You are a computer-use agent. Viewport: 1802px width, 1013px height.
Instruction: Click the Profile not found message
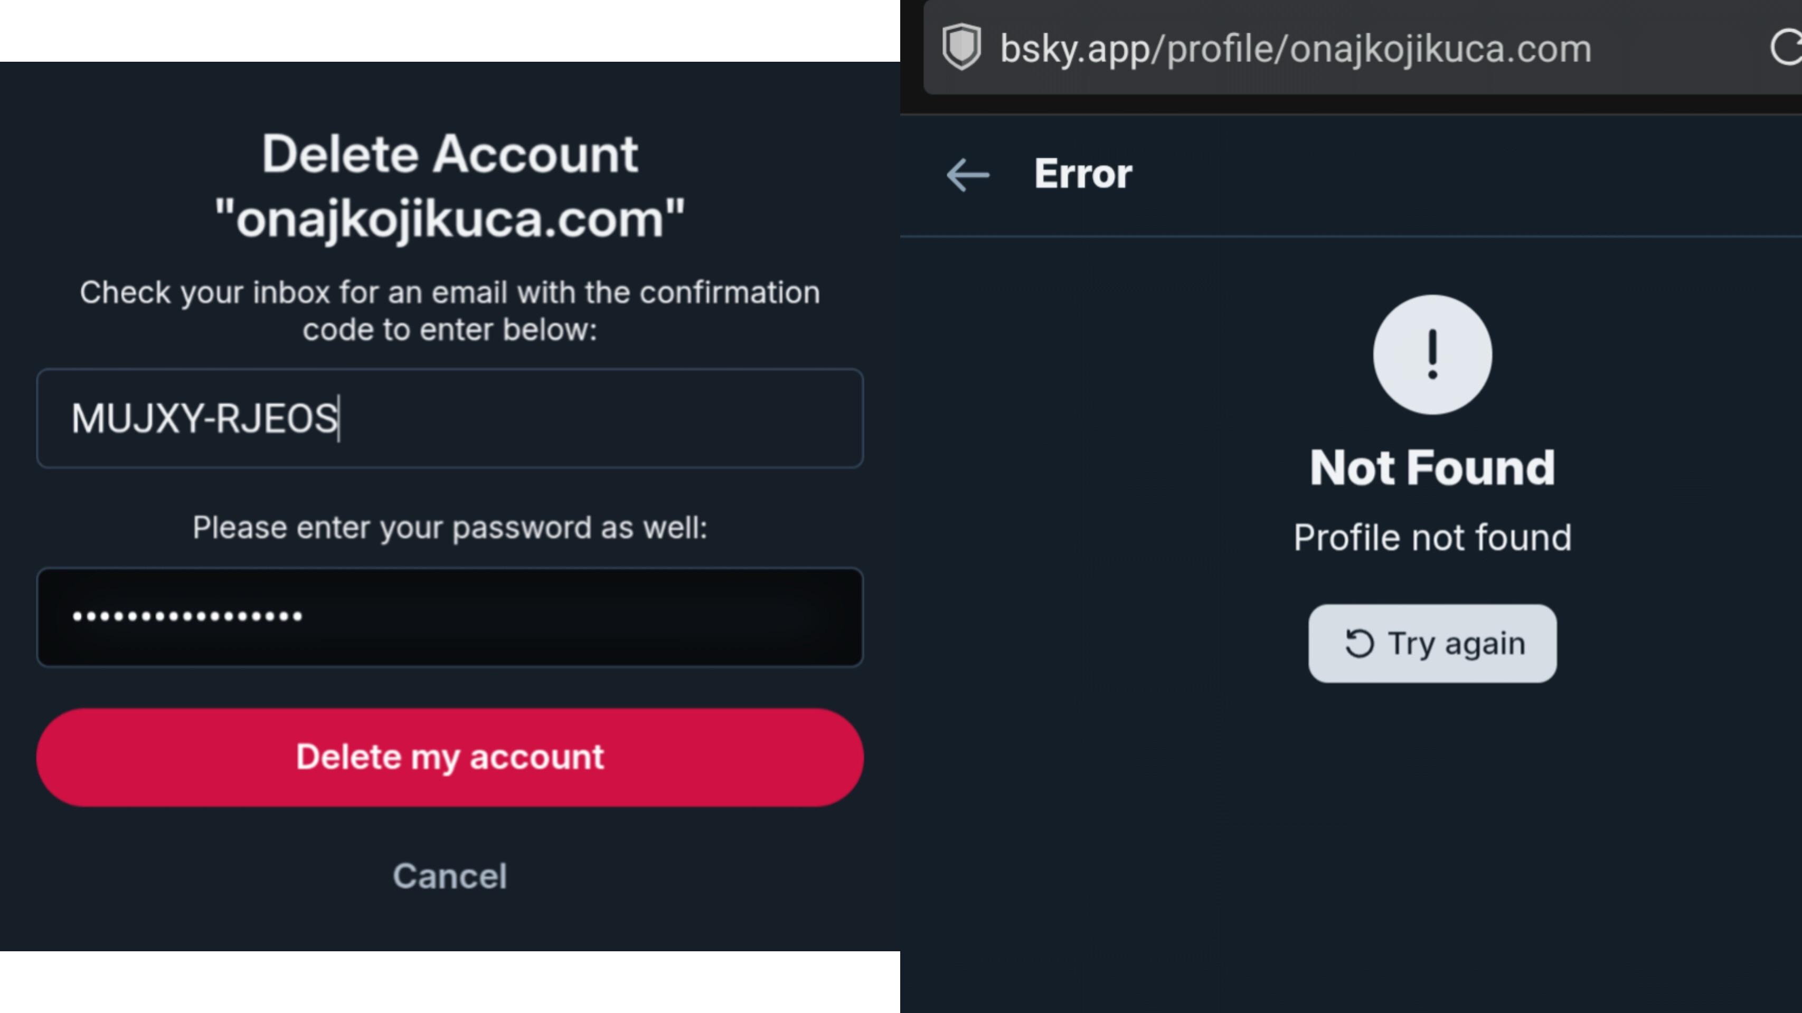click(x=1432, y=538)
